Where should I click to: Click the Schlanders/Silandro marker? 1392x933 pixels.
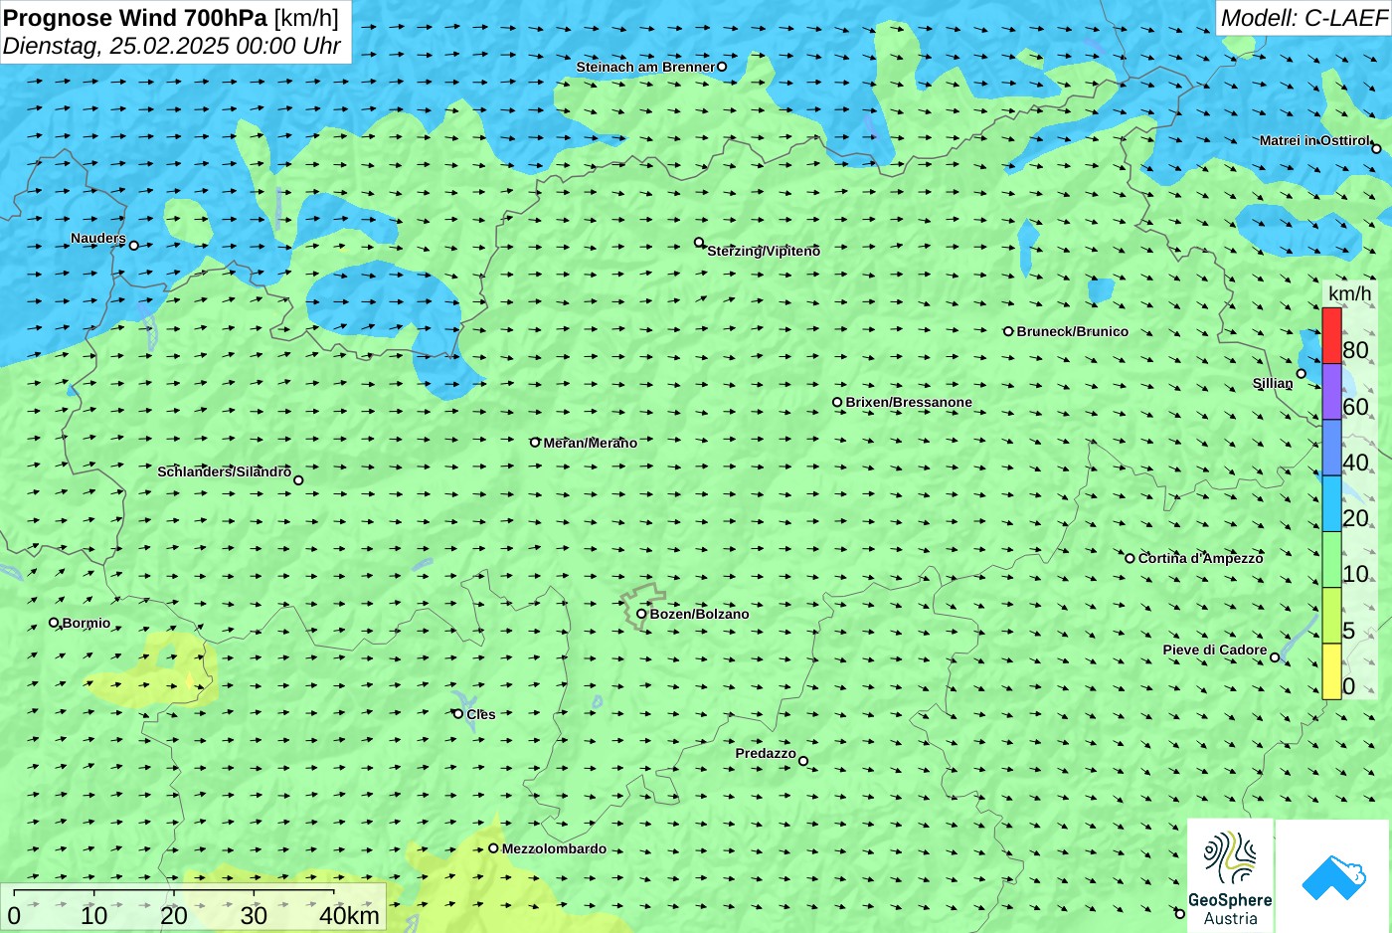pyautogui.click(x=298, y=480)
